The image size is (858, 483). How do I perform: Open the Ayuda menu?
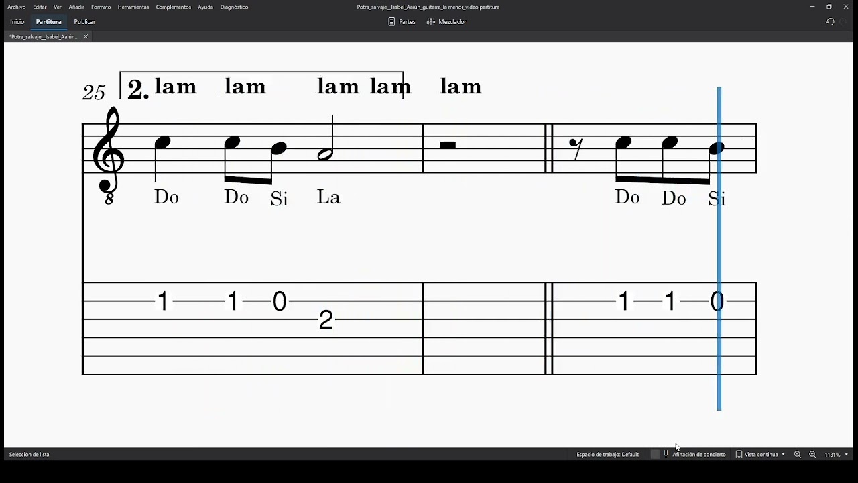tap(205, 7)
